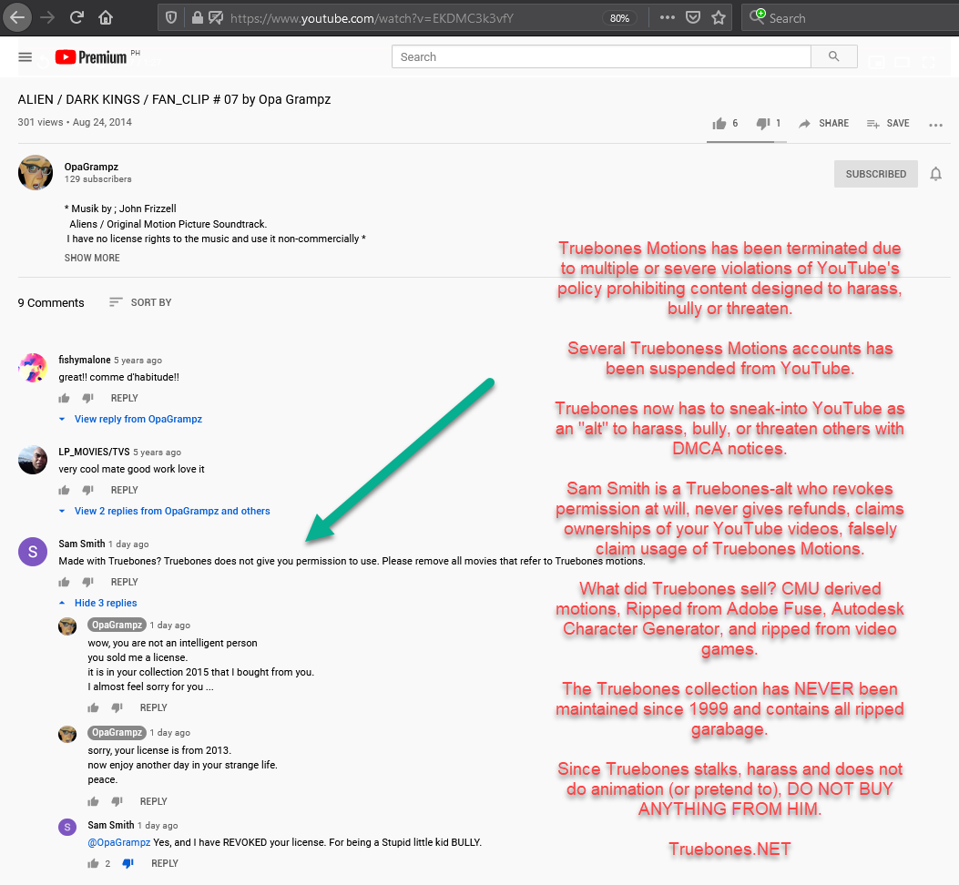The height and width of the screenshot is (885, 959).
Task: Save the page to Pocket
Action: tap(693, 17)
